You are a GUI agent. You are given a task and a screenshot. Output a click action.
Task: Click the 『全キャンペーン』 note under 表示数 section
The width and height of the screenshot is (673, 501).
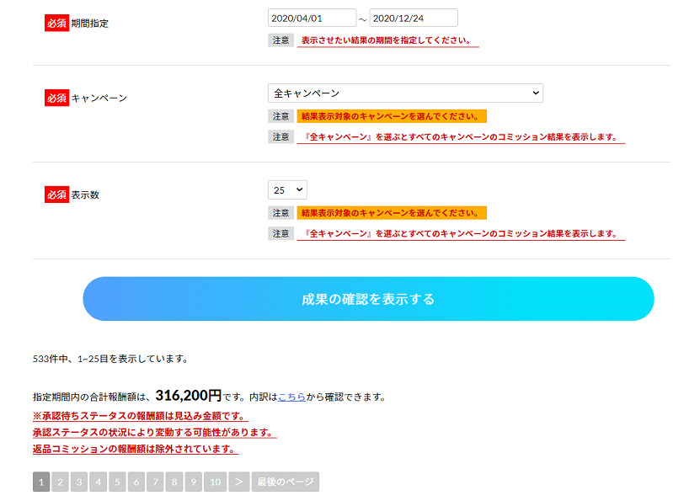461,234
